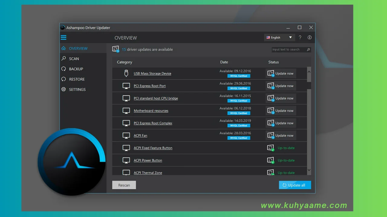
Task: Open Motherboard resources link
Action: [151, 111]
